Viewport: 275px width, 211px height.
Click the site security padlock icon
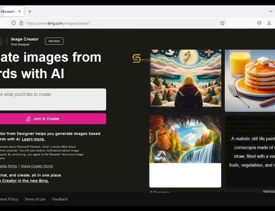(x=21, y=23)
